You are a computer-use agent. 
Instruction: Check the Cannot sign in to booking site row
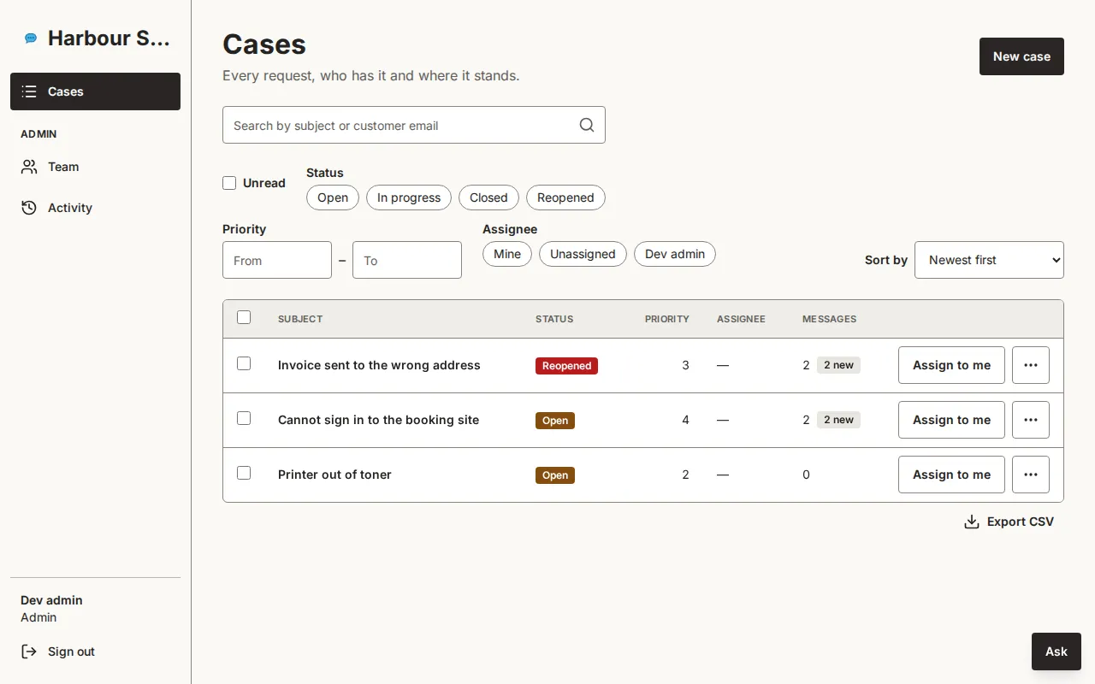coord(244,418)
